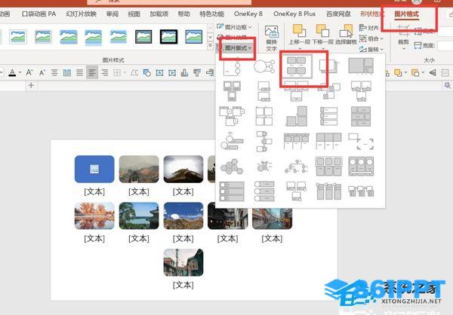Open the 幻灯片放映 slide show tab

(x=82, y=14)
